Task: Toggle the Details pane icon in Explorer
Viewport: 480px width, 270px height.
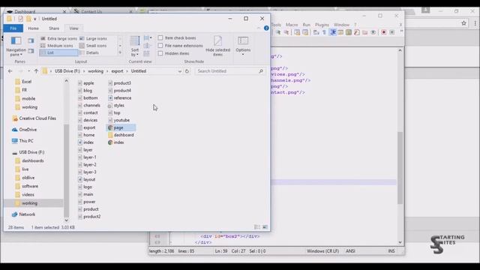Action: pyautogui.click(x=31, y=51)
